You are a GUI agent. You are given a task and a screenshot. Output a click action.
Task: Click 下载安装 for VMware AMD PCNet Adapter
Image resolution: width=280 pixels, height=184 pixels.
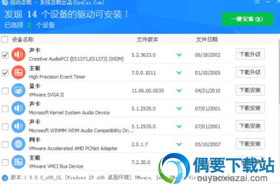[x=250, y=144]
